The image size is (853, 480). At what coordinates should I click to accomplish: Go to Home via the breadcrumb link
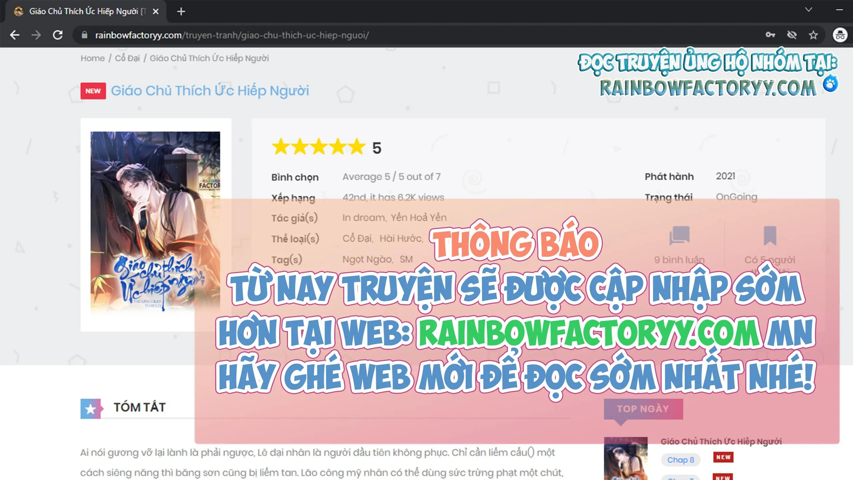92,58
